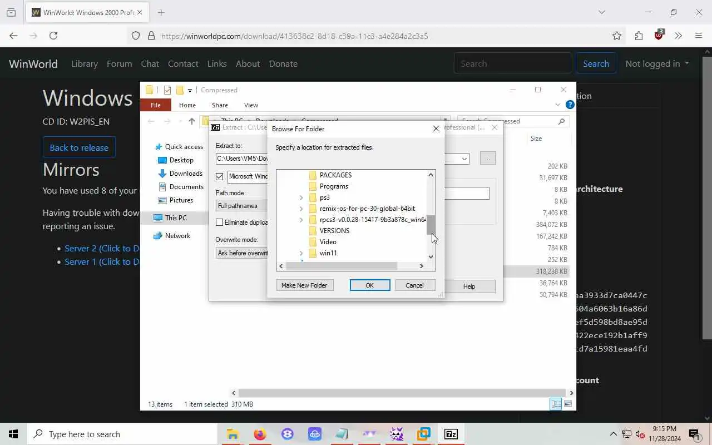This screenshot has width=712, height=445.
Task: Open a new Firefox tab
Action: pos(161,12)
